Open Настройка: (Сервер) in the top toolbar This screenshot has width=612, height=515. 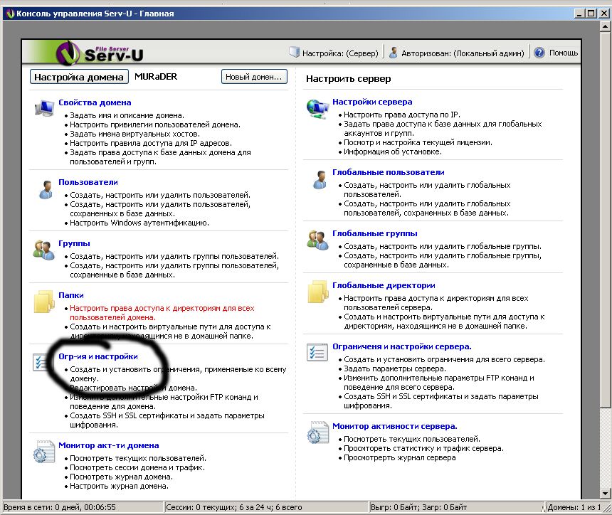click(x=334, y=53)
